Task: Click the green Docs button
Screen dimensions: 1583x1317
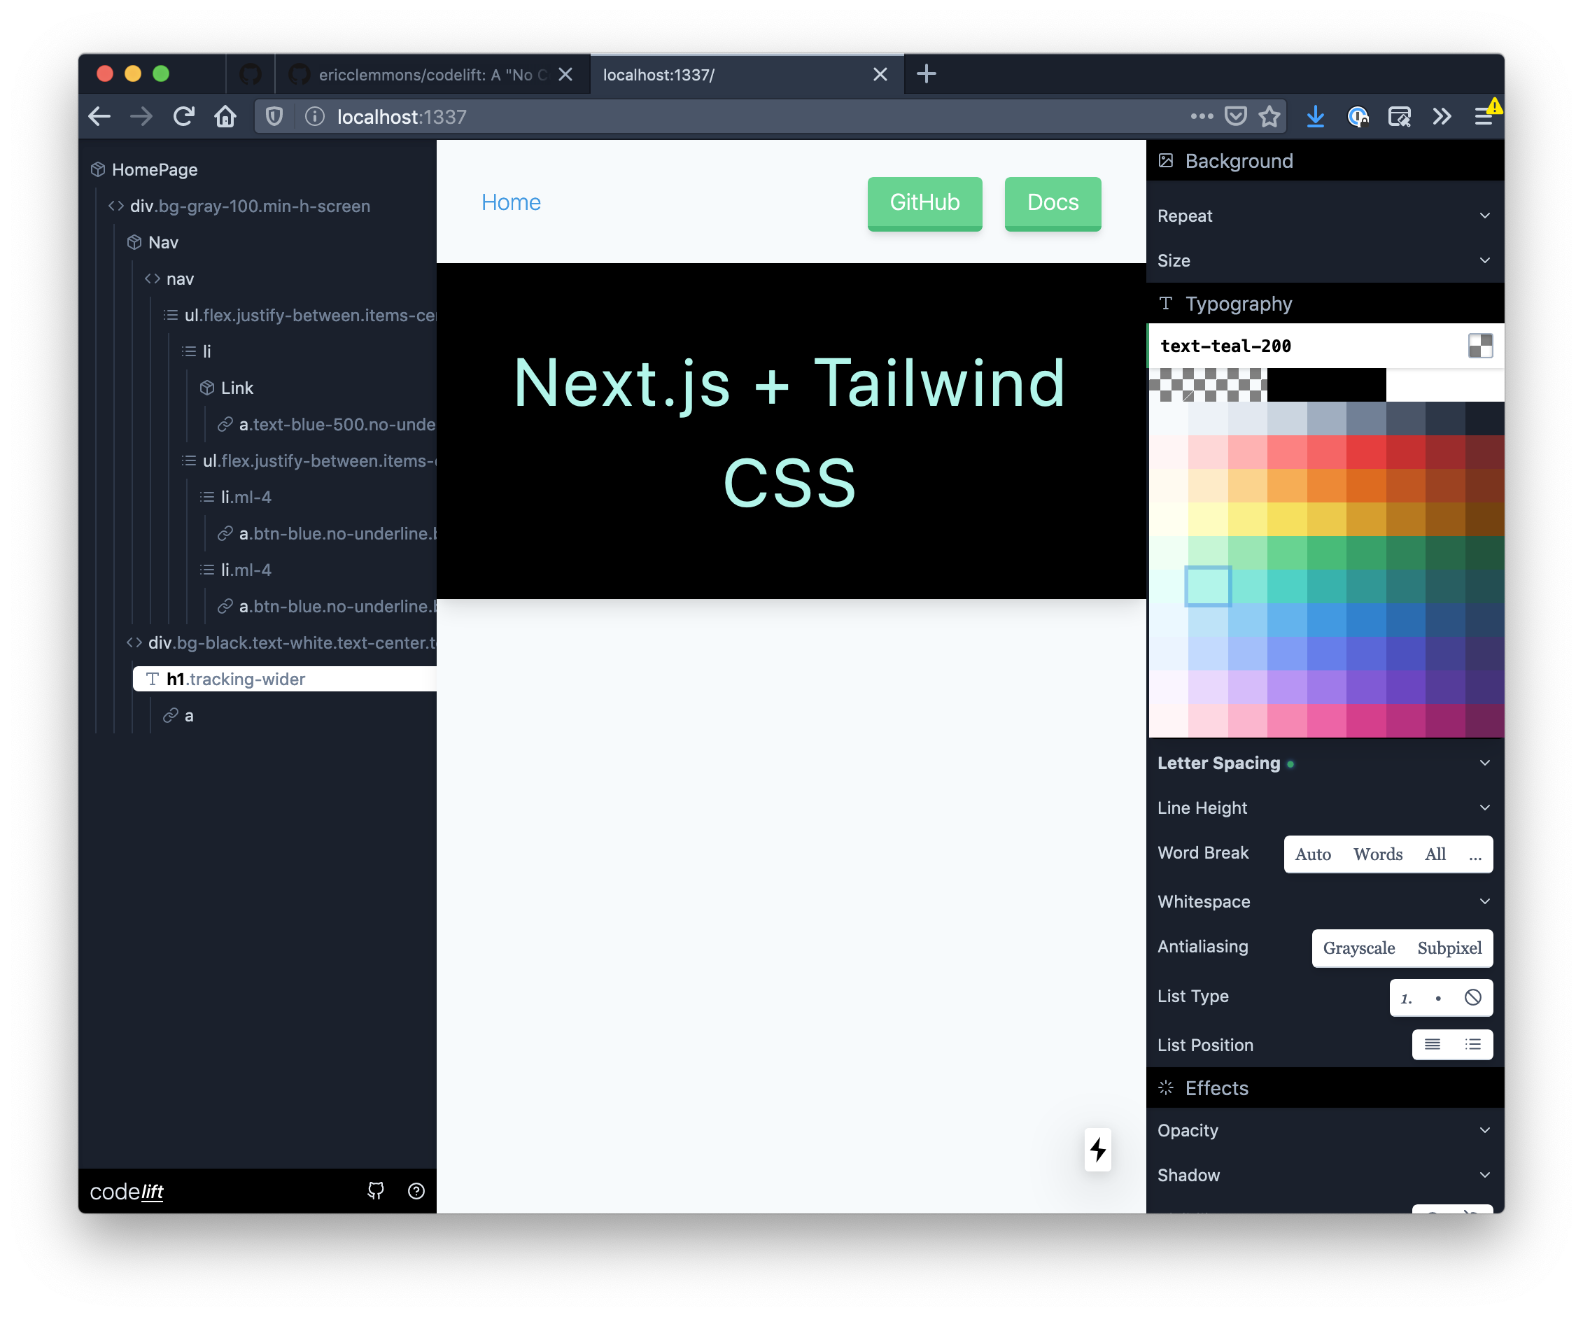Action: (1053, 203)
